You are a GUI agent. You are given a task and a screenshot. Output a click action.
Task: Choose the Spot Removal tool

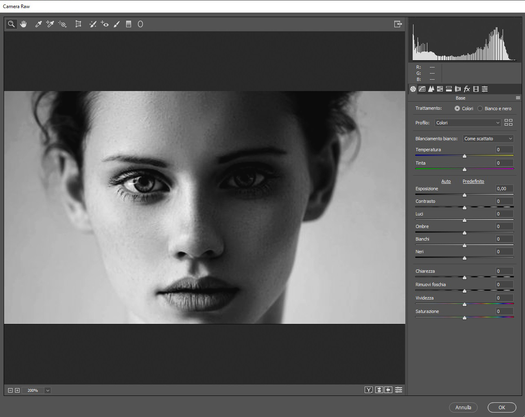[93, 24]
